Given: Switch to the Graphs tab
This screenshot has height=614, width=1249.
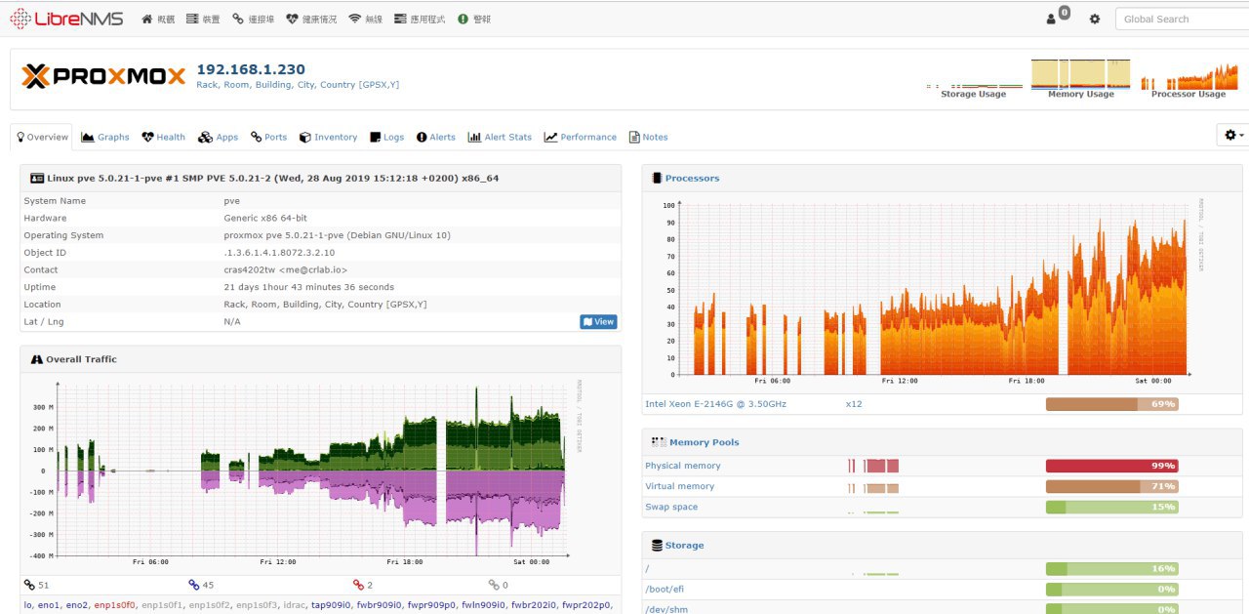Looking at the screenshot, I should click(x=105, y=138).
